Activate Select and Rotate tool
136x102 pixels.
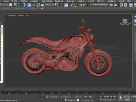(34, 5)
